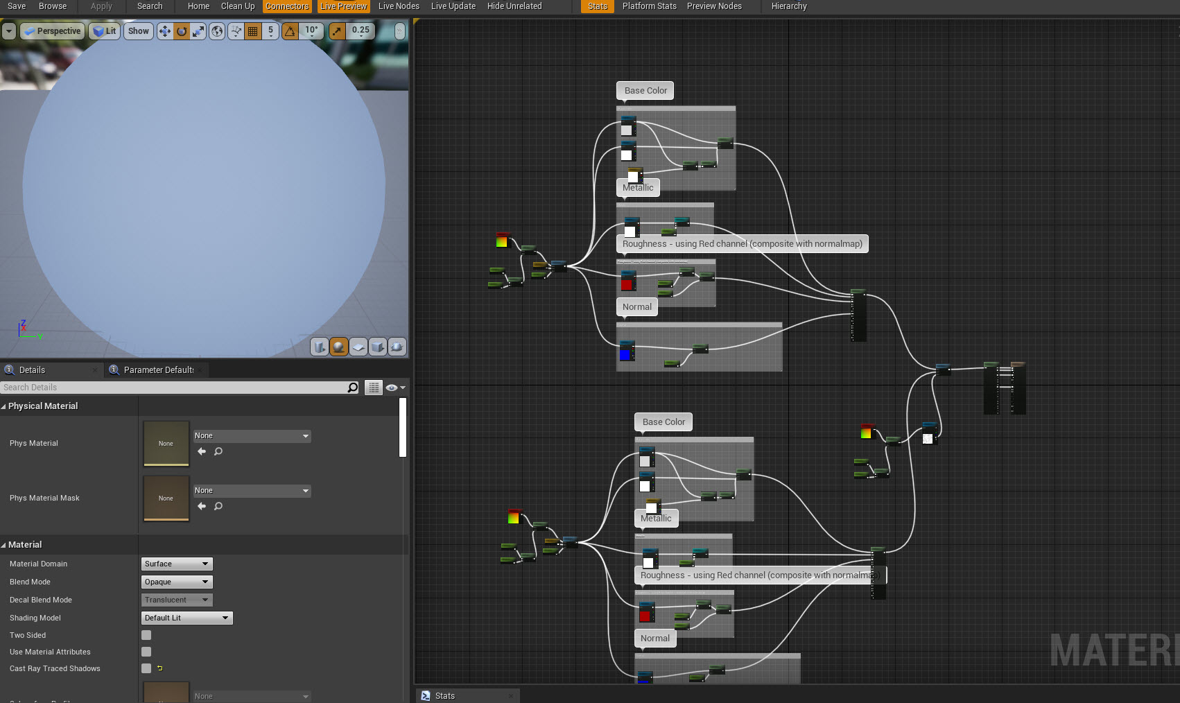Open viewport options dropdown arrow
The height and width of the screenshot is (703, 1180).
9,31
